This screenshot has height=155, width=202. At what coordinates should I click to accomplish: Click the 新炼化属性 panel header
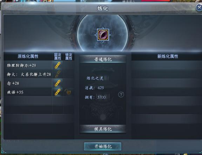click(x=168, y=56)
